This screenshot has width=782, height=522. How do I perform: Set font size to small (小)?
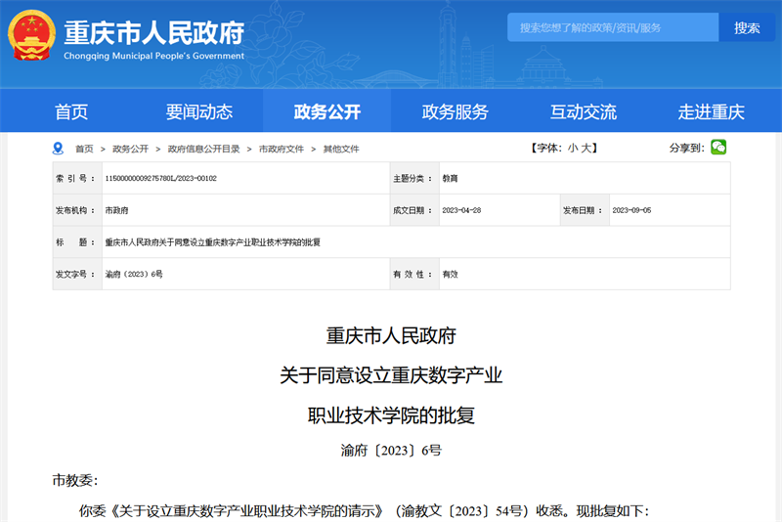click(x=573, y=149)
